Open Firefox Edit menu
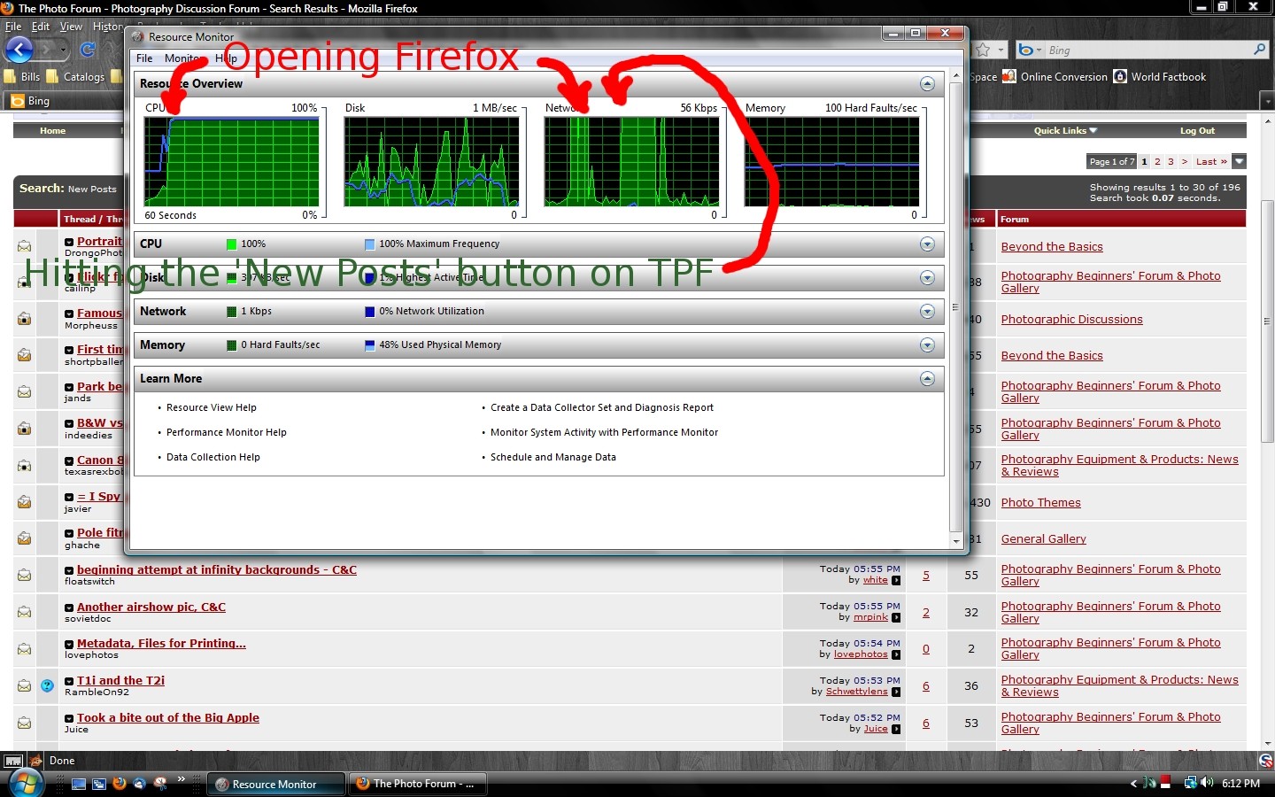Image resolution: width=1275 pixels, height=797 pixels. coord(41,27)
